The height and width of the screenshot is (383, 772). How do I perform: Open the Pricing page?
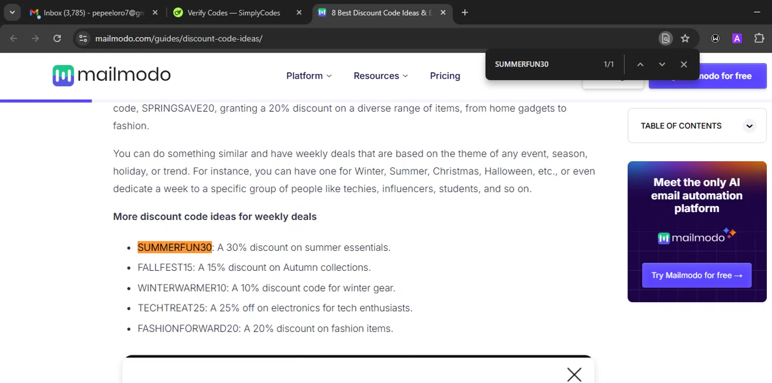pyautogui.click(x=445, y=76)
